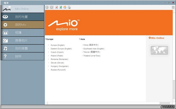Open the Mio Online sidebar tab

[x=23, y=9]
